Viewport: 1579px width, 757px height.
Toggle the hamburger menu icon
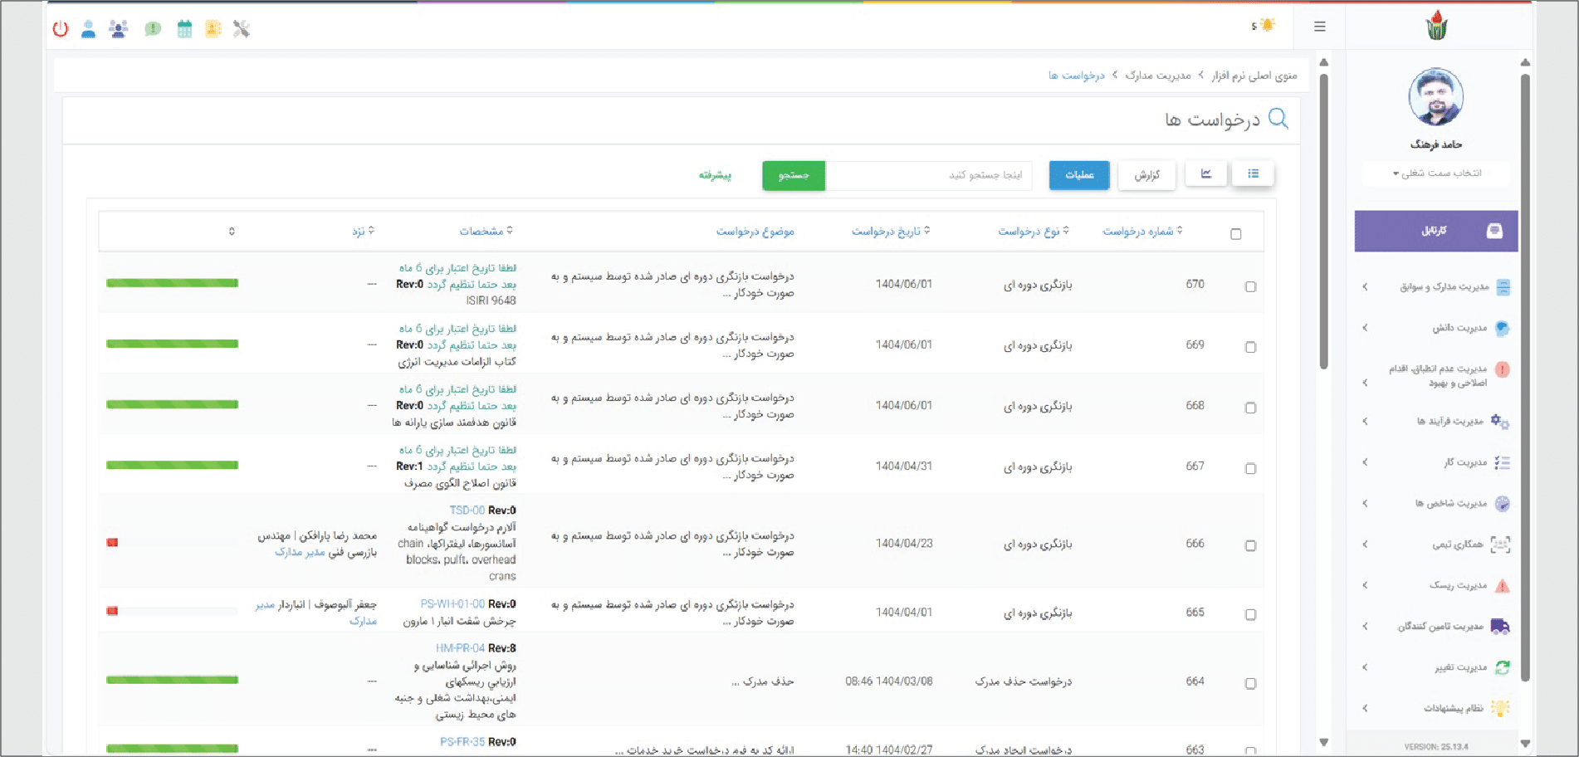tap(1319, 27)
